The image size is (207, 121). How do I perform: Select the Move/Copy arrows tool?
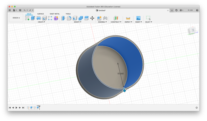click(92, 18)
